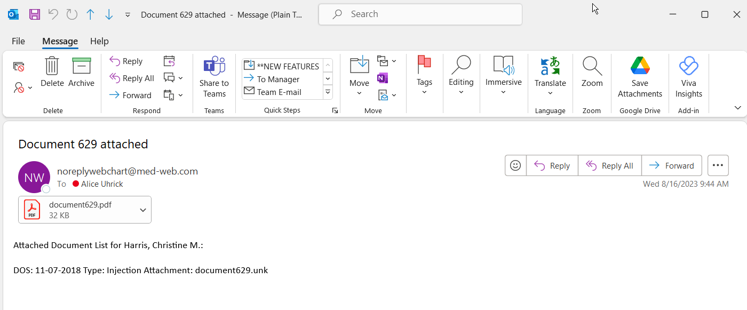Add an emoji reaction to the message
The height and width of the screenshot is (310, 747).
[515, 165]
